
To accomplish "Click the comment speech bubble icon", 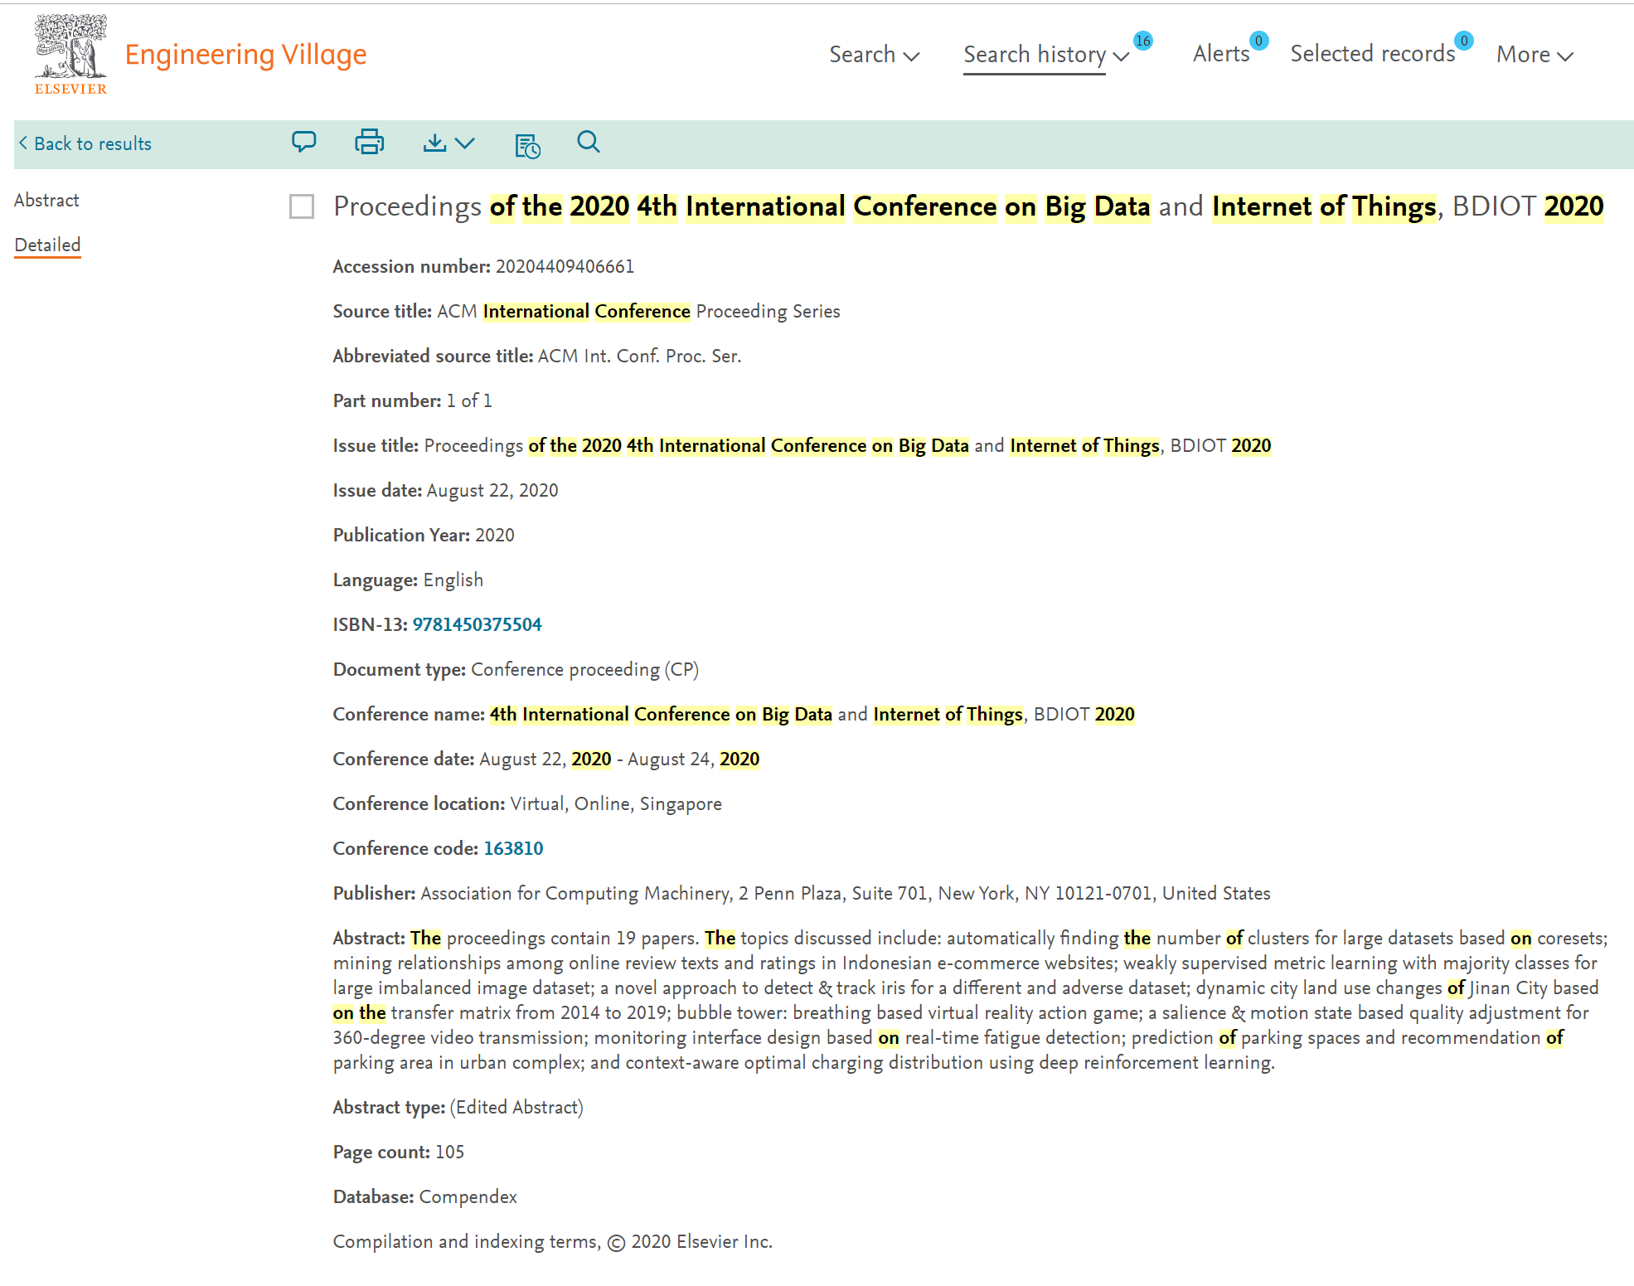I will tap(304, 142).
